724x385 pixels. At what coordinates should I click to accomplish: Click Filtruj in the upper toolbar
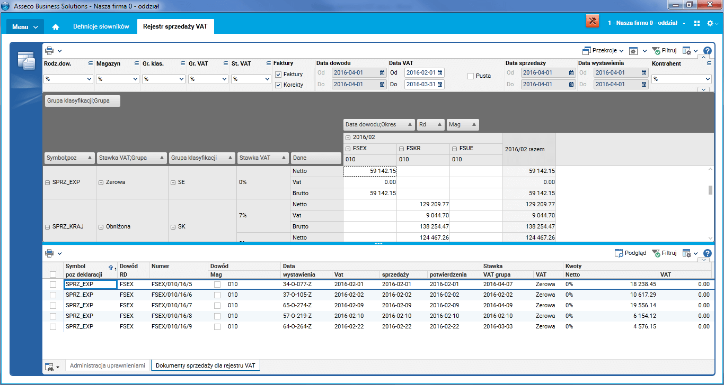664,51
